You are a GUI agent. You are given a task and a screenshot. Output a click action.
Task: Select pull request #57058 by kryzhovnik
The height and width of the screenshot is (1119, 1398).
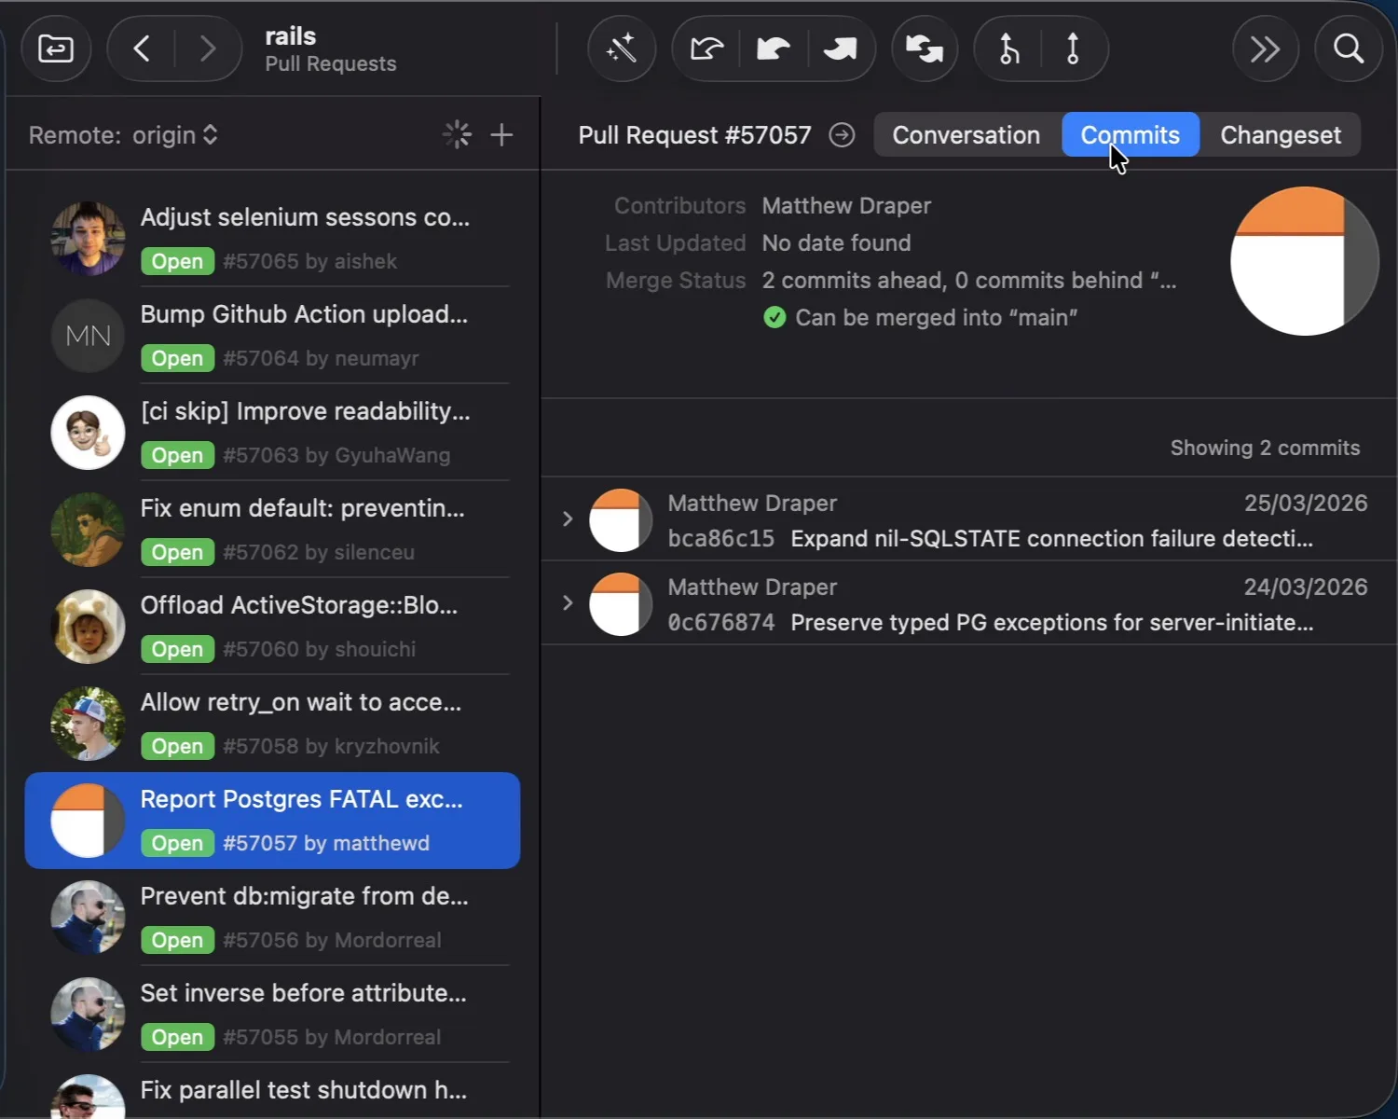(272, 724)
